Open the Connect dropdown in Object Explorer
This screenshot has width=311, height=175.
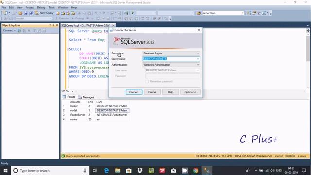click(x=9, y=30)
